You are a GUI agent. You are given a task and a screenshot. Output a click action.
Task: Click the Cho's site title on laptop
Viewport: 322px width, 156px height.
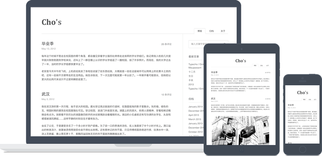coord(52,22)
